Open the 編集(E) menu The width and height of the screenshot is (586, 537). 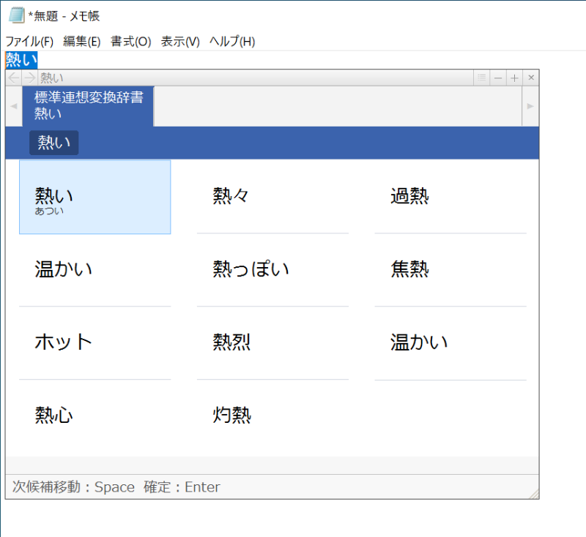[x=81, y=42]
